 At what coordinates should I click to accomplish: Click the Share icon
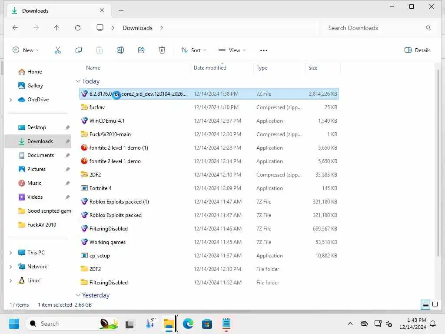[x=141, y=50]
